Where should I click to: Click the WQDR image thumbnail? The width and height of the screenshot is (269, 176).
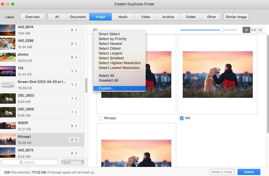[x=8, y=126]
